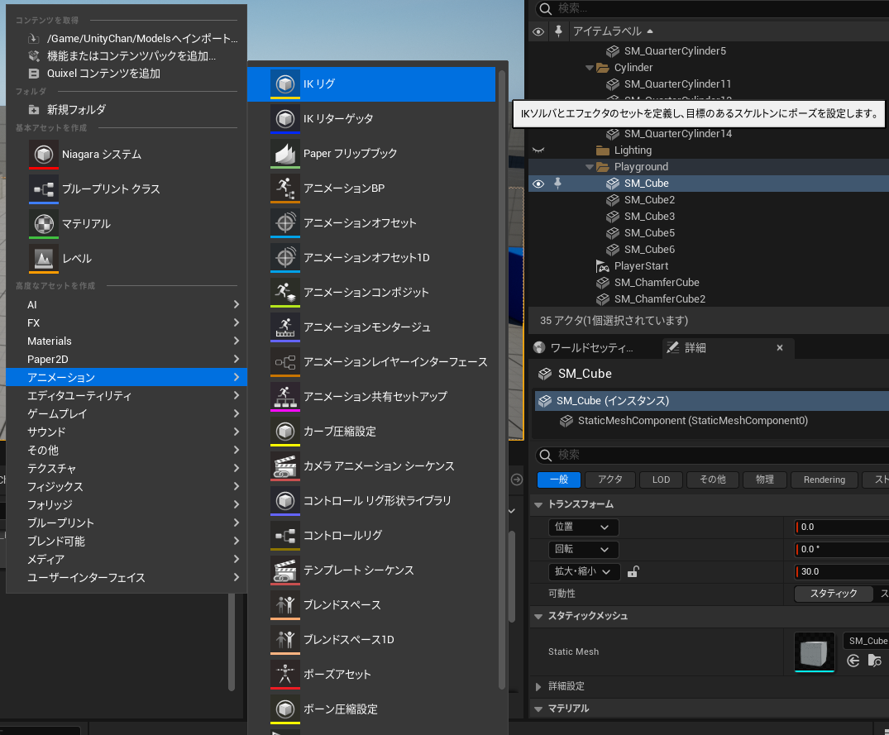Open the ブループリント submenu
This screenshot has width=889, height=735.
[x=127, y=523]
